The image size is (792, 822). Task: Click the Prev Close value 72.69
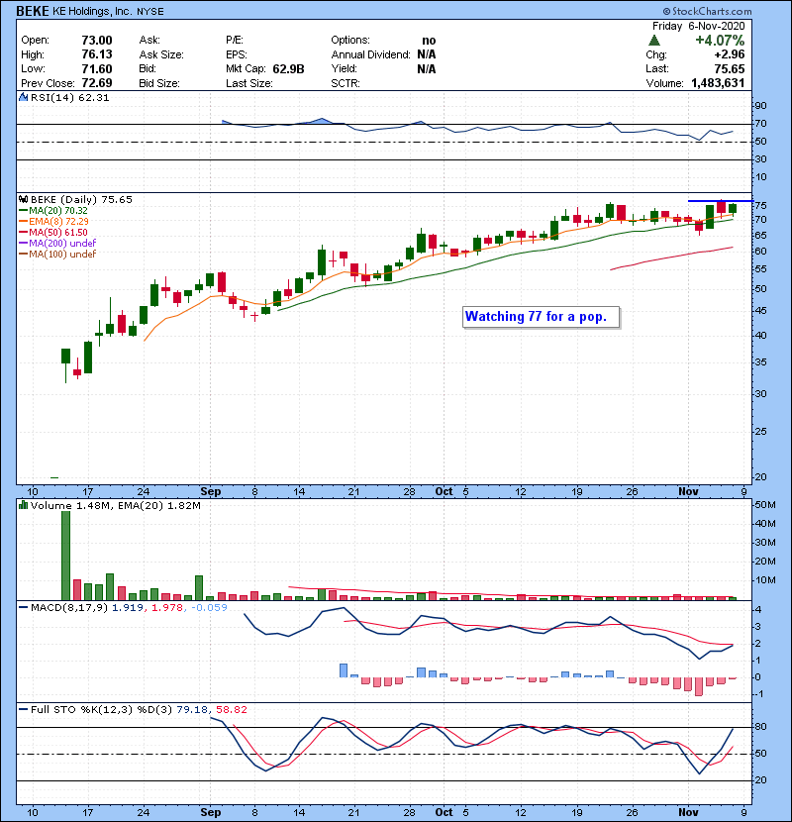click(97, 83)
